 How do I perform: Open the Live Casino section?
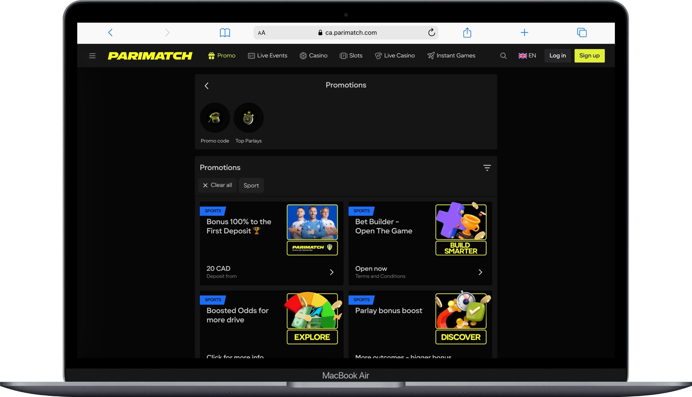(395, 55)
